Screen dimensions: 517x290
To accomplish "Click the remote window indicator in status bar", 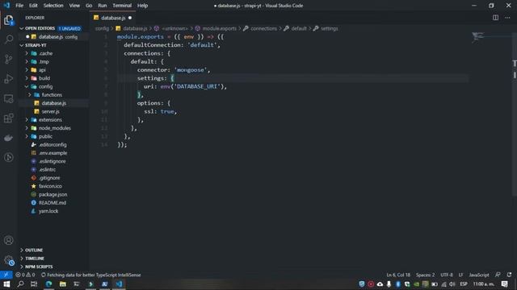I will click(6, 275).
